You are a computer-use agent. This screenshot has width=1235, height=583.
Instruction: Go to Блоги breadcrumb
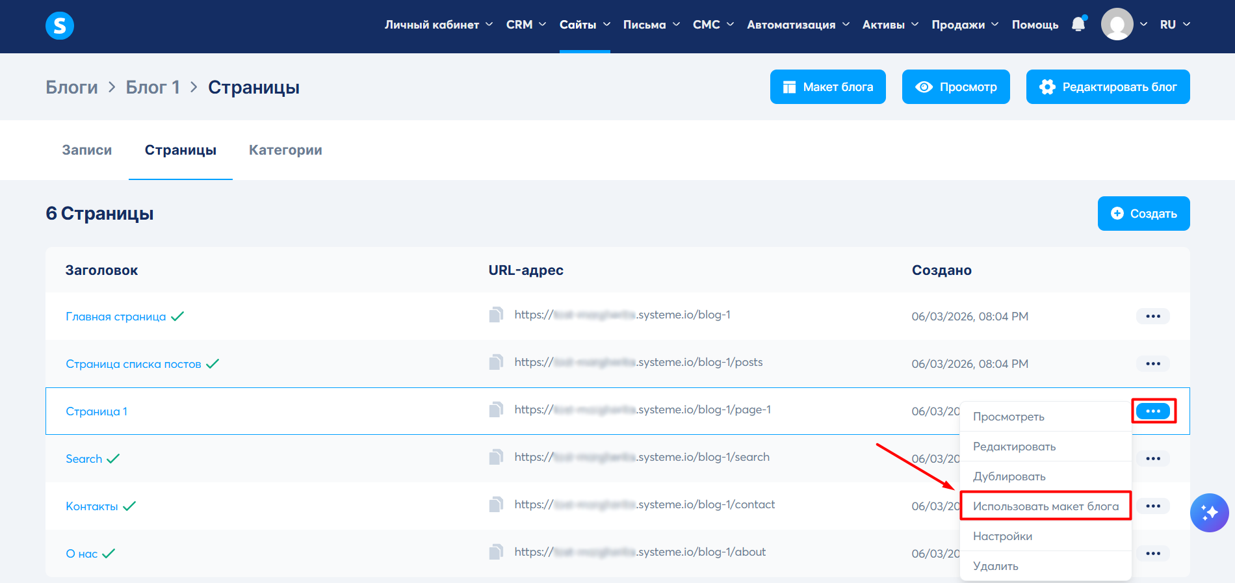(71, 87)
